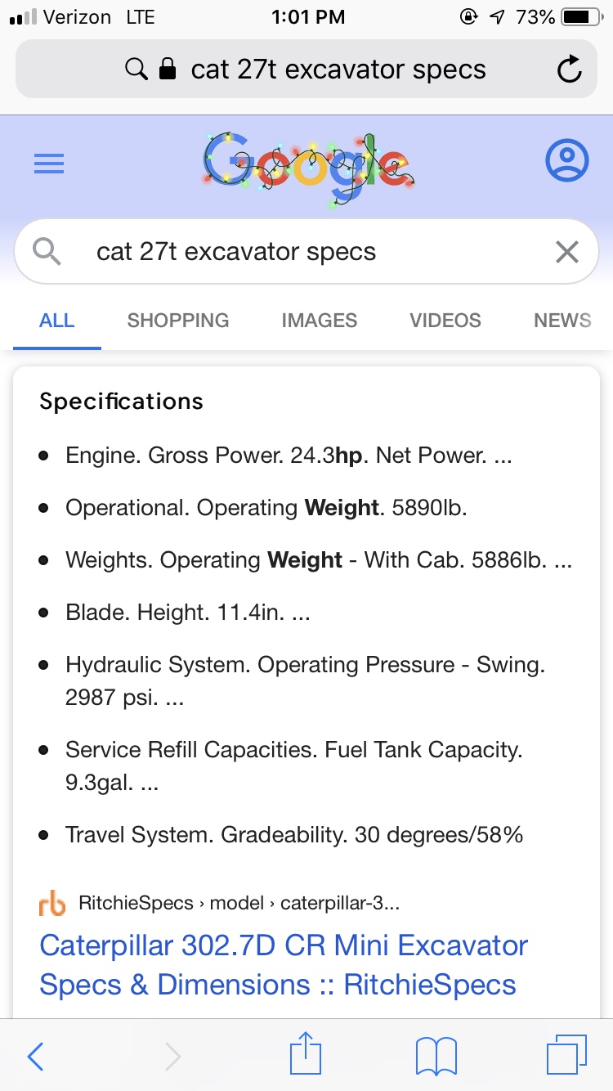Focus the Google search input field
This screenshot has height=1091, width=613.
pos(311,252)
